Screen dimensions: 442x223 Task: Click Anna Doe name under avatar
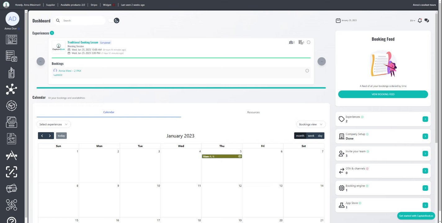coord(11,28)
